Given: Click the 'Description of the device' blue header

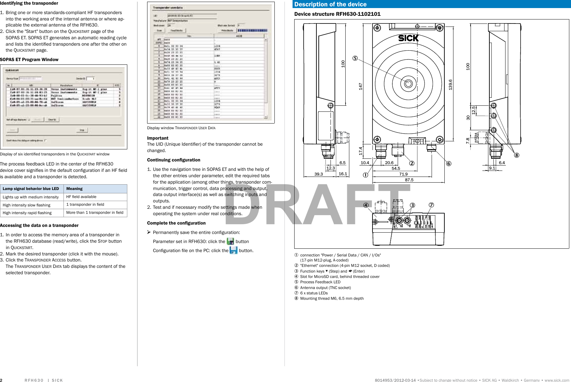Looking at the screenshot, I should 432,4.
